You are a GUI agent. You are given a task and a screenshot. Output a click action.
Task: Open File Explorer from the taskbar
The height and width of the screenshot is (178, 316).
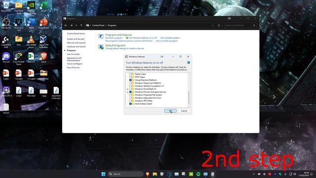[155, 174]
